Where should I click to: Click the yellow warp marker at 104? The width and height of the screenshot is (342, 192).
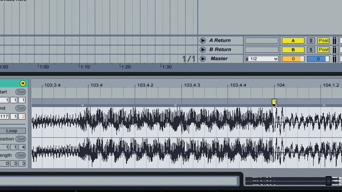tap(274, 102)
